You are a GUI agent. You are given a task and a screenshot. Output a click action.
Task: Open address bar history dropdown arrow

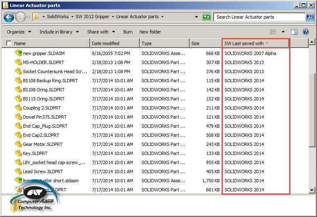(196, 17)
